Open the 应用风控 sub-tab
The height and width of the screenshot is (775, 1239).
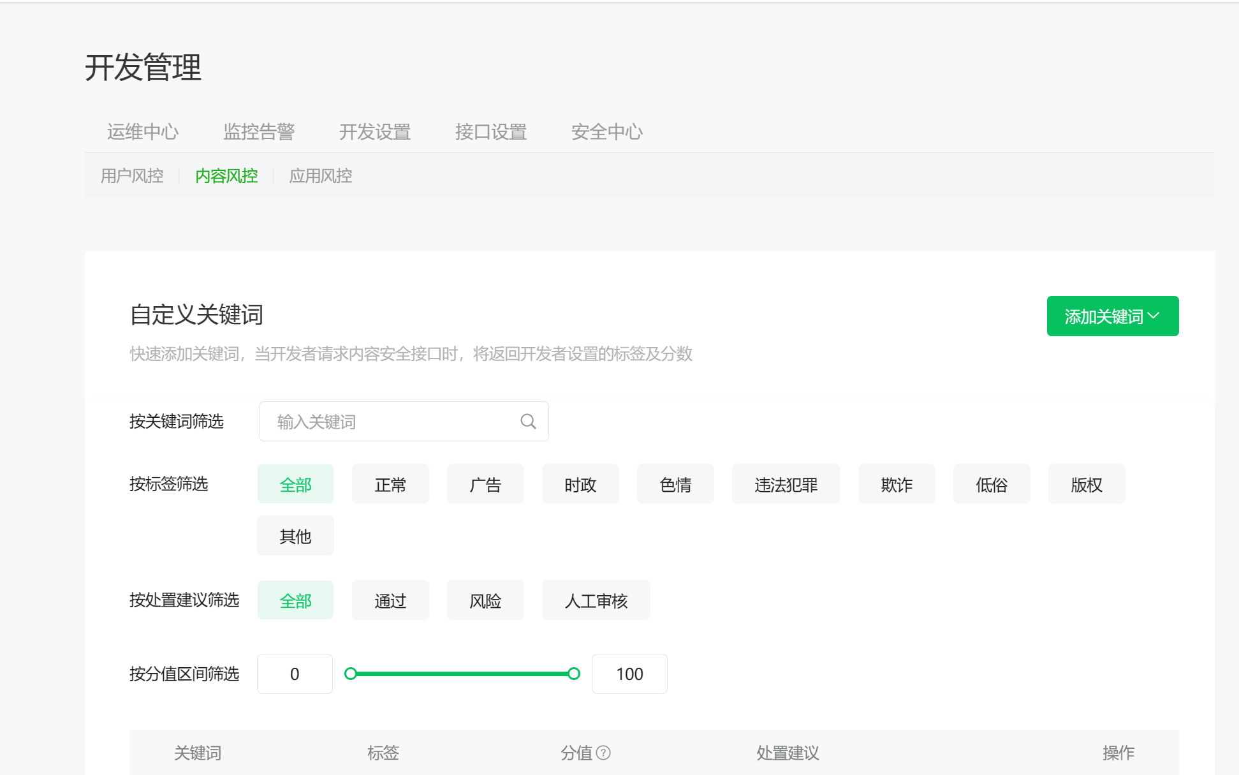tap(321, 176)
